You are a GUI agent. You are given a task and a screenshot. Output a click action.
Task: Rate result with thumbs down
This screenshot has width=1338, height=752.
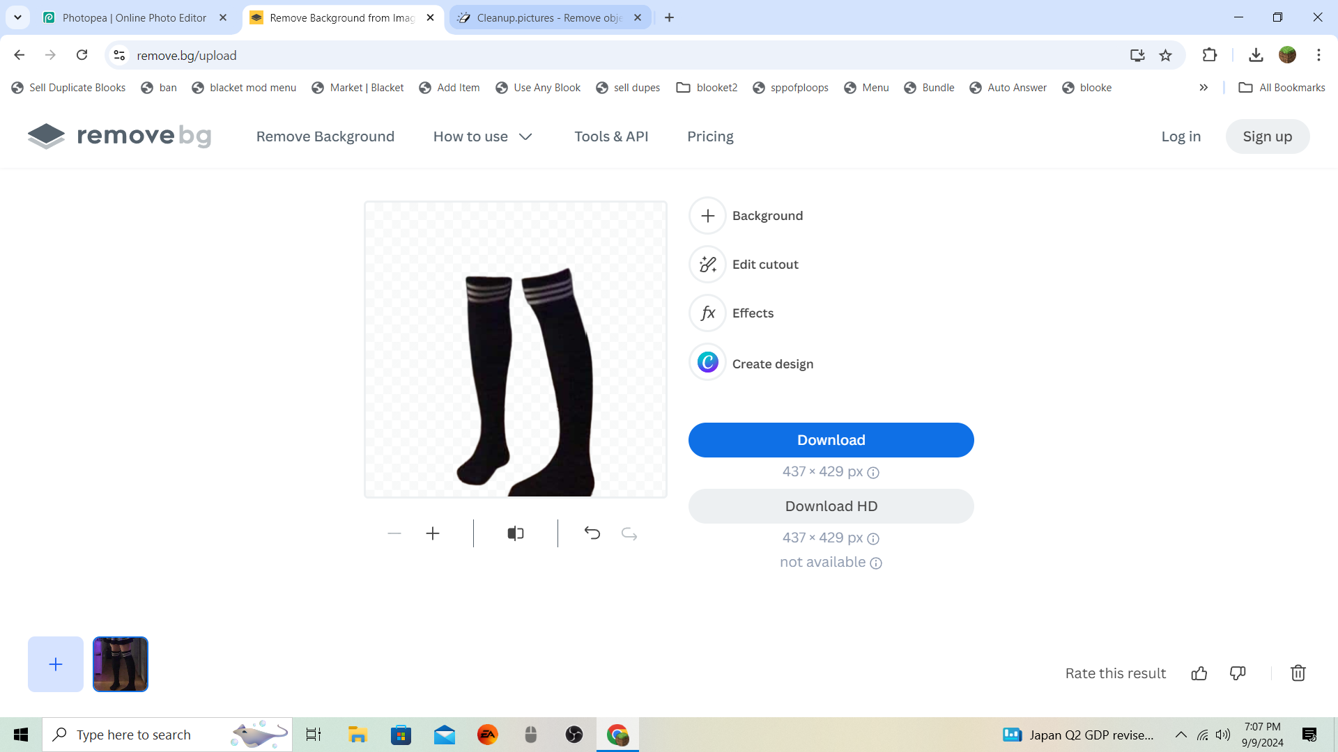tap(1238, 673)
